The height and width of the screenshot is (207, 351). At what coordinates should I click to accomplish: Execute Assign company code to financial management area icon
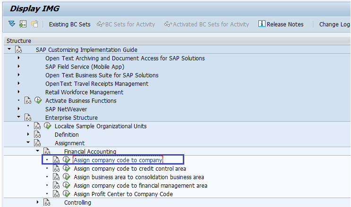(x=66, y=185)
